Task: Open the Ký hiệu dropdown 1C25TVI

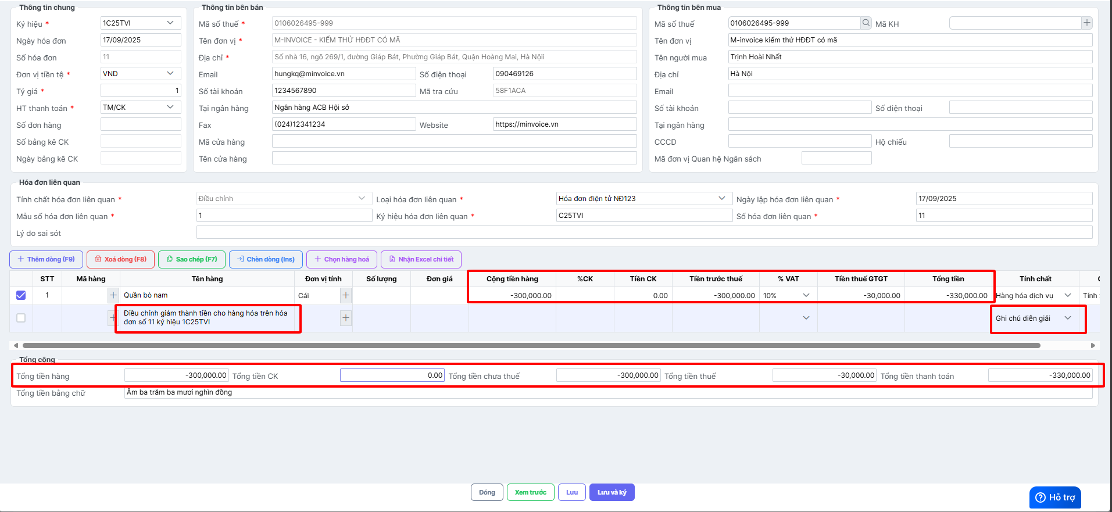Action: (141, 23)
